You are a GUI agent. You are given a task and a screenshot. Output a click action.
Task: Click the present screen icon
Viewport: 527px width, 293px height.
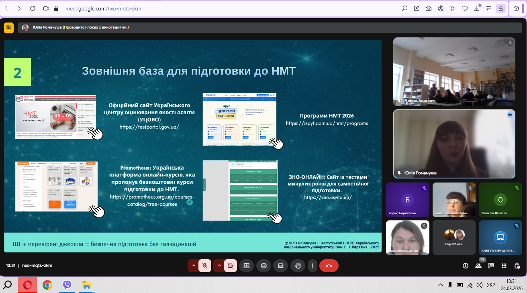pos(246,266)
